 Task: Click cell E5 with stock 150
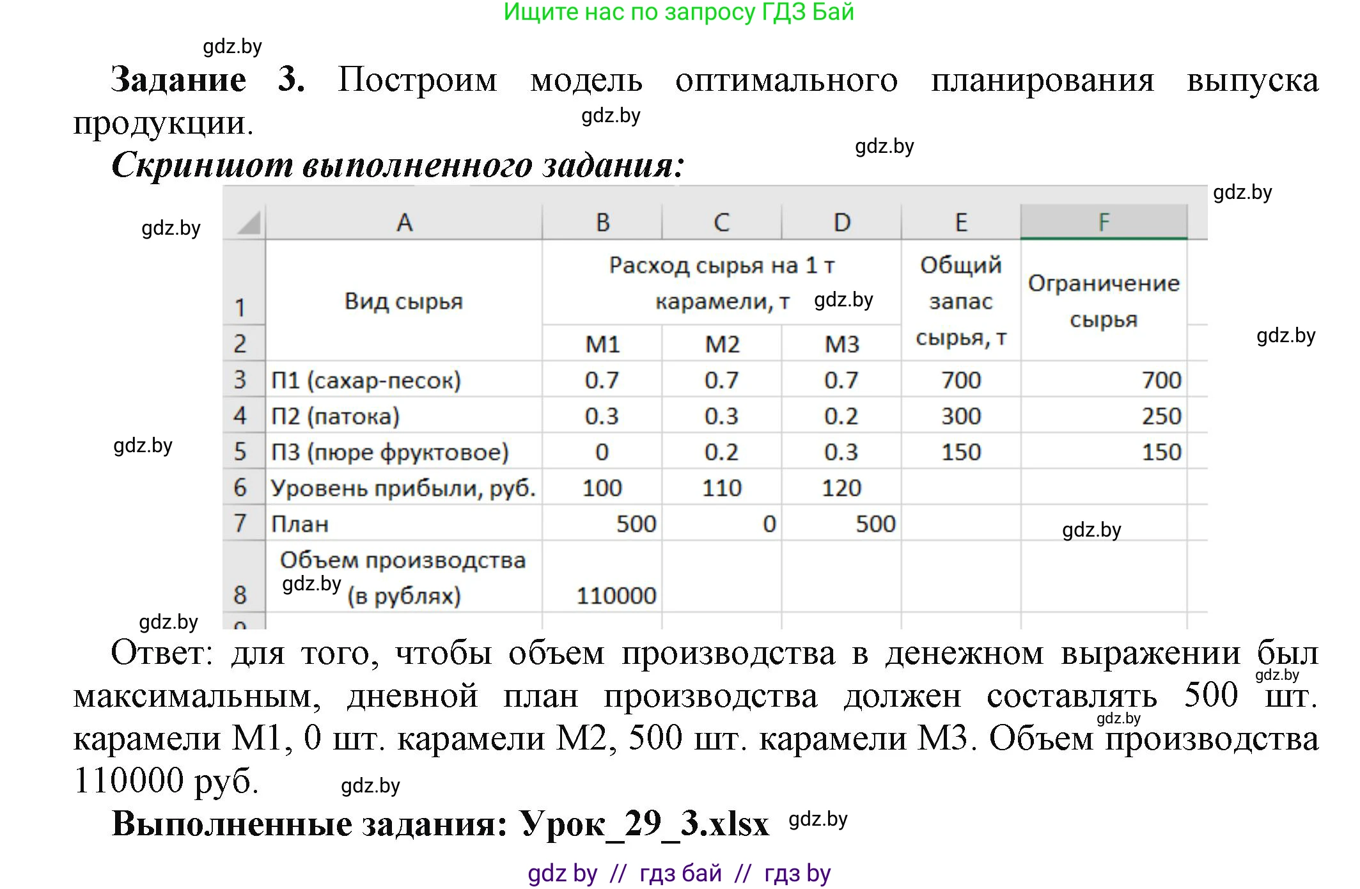point(961,451)
